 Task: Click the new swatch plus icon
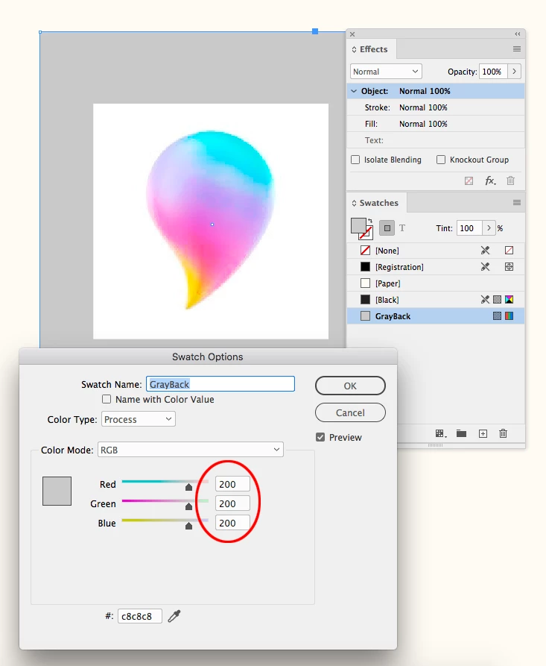click(x=483, y=433)
